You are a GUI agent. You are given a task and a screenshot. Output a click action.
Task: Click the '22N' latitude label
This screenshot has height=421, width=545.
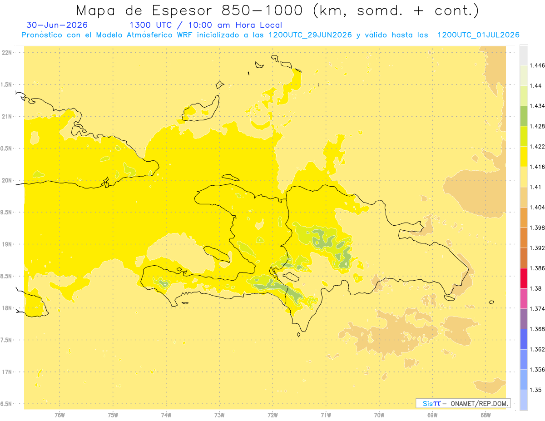tap(7, 53)
